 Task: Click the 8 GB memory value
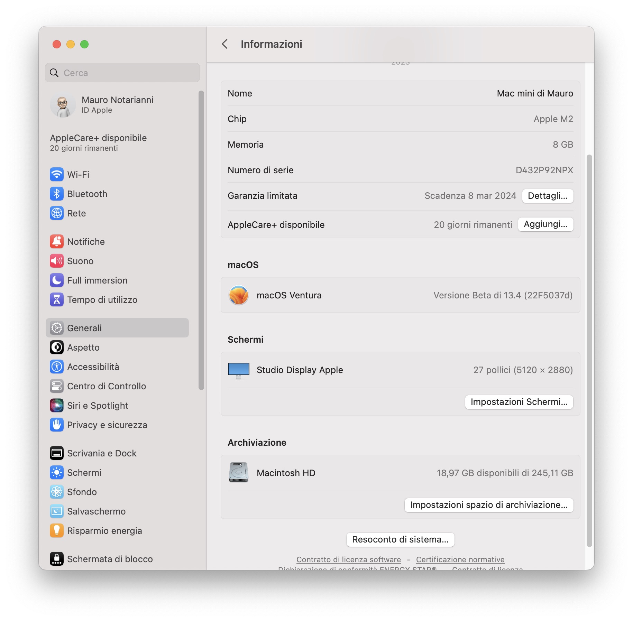[x=563, y=145]
